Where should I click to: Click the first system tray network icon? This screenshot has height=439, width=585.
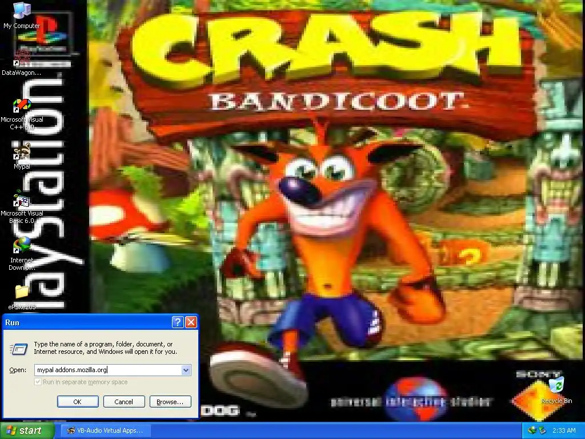tap(532, 430)
